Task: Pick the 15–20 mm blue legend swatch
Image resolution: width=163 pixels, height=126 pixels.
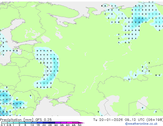Action: pos(40,123)
